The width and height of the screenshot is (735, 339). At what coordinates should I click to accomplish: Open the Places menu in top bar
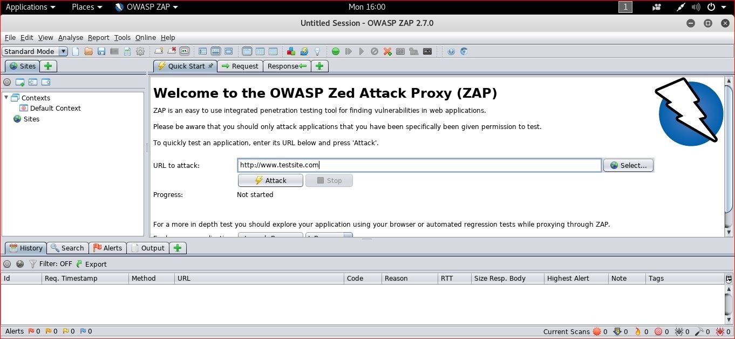tap(87, 7)
